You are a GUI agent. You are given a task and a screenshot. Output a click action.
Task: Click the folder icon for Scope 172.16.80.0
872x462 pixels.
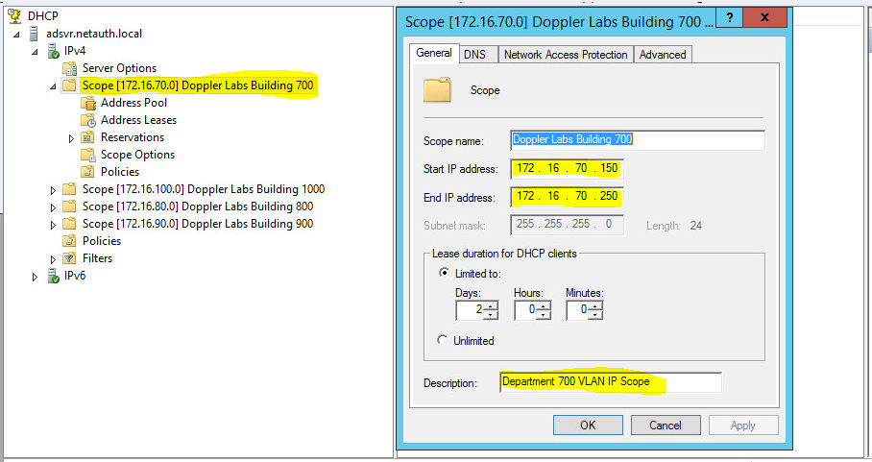point(69,207)
